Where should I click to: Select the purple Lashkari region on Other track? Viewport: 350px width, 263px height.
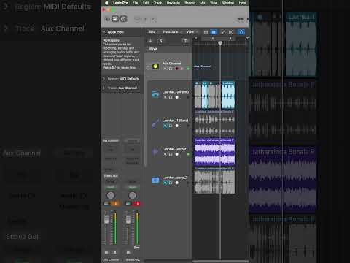214,152
